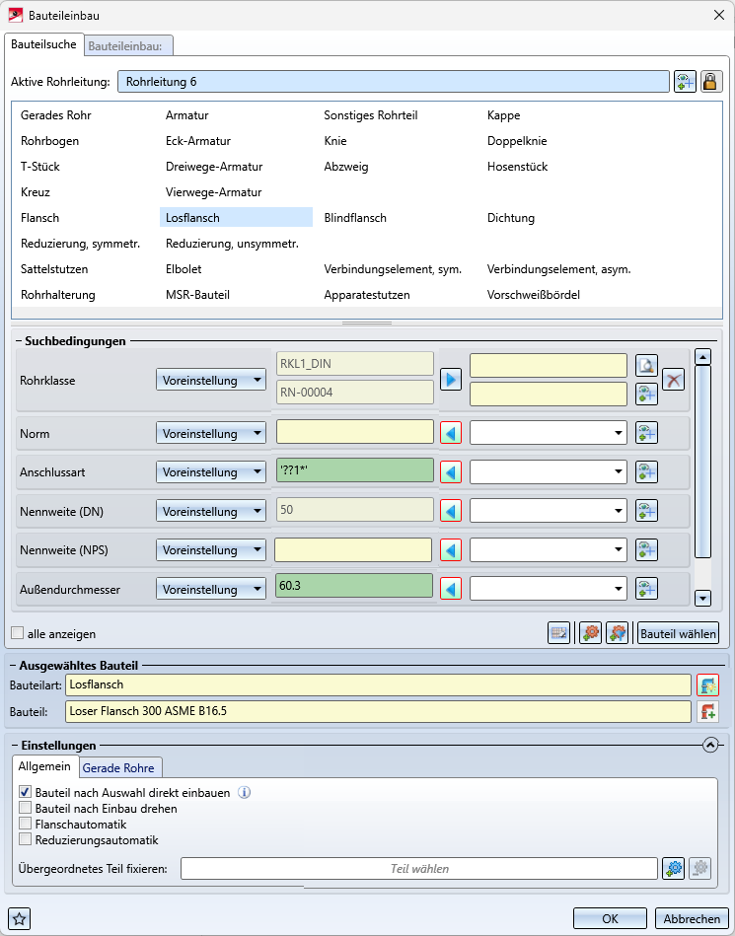Open Voreinstellung dropdown for Außendurchmesser
The width and height of the screenshot is (735, 936).
tap(211, 589)
